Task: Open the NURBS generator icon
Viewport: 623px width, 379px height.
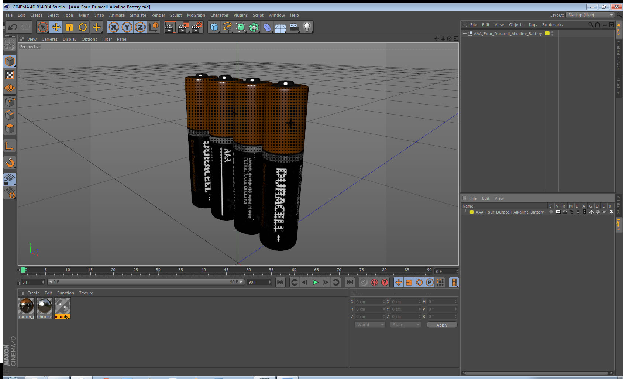Action: pyautogui.click(x=241, y=27)
